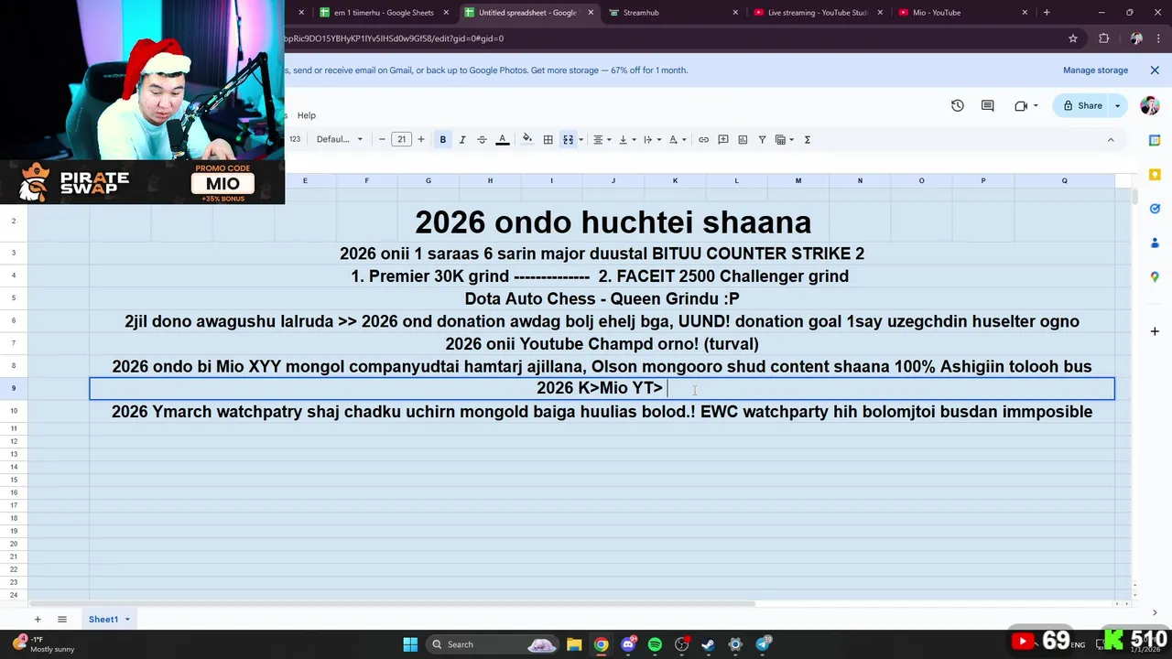The height and width of the screenshot is (659, 1172).
Task: Switch to the Streamhub tab
Action: pos(673,13)
